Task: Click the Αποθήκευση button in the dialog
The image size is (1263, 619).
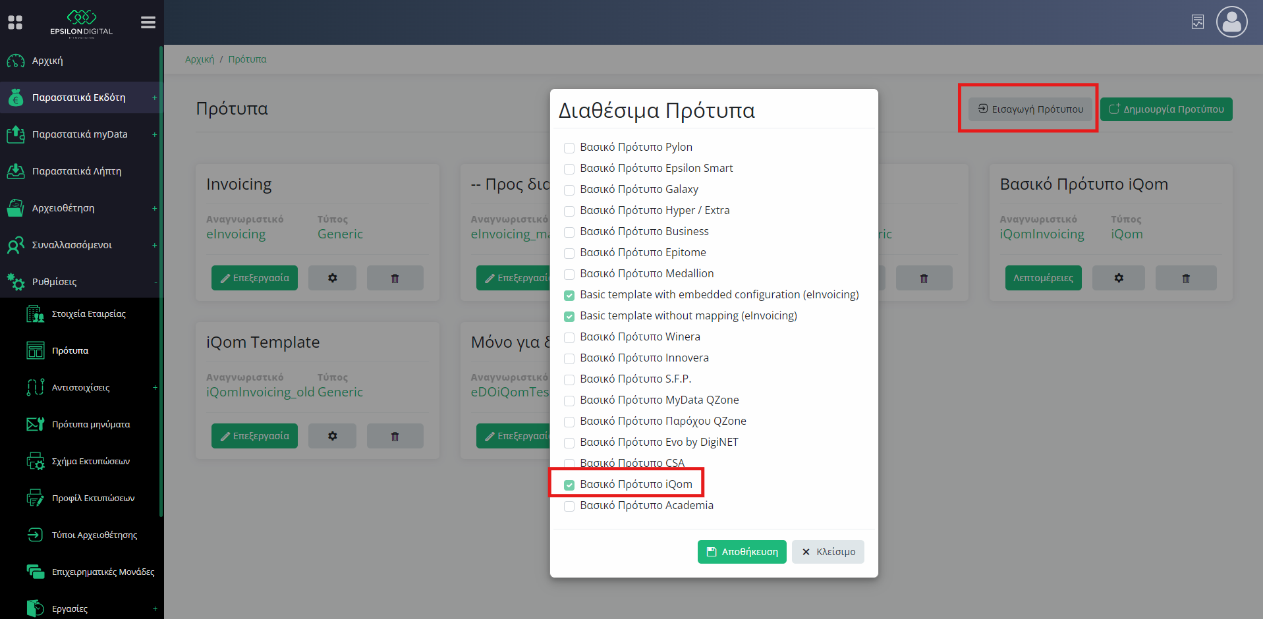Action: click(741, 552)
